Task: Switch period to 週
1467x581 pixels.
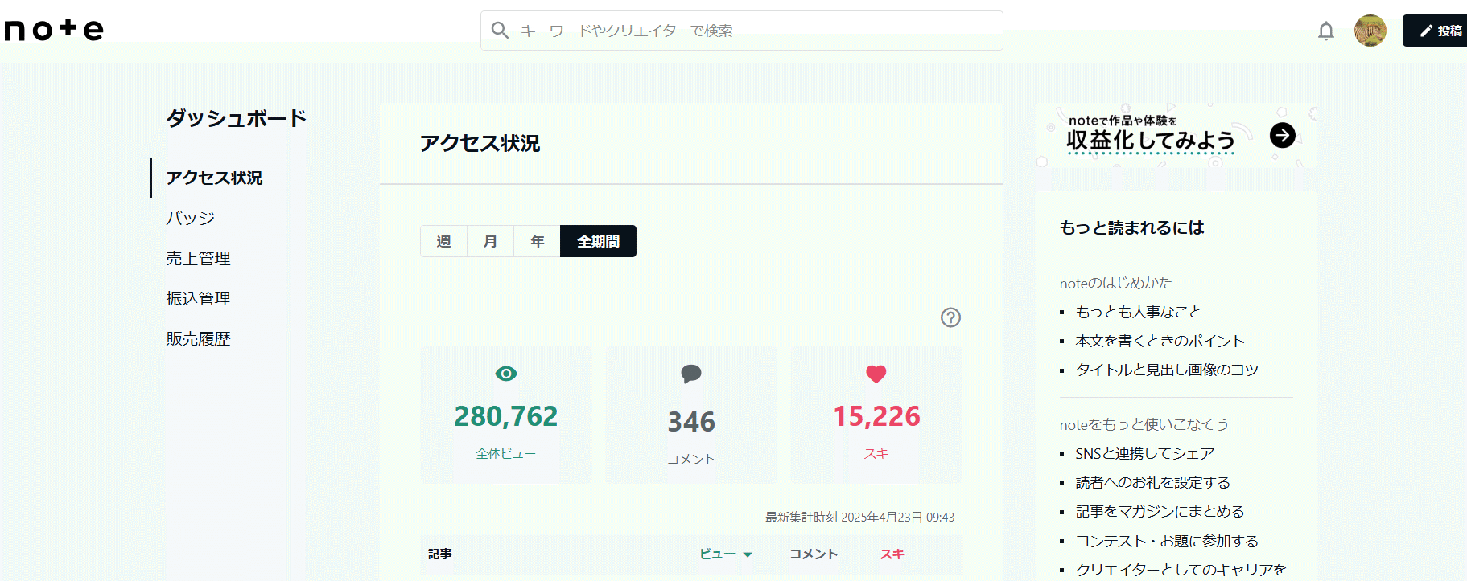Action: tap(443, 241)
